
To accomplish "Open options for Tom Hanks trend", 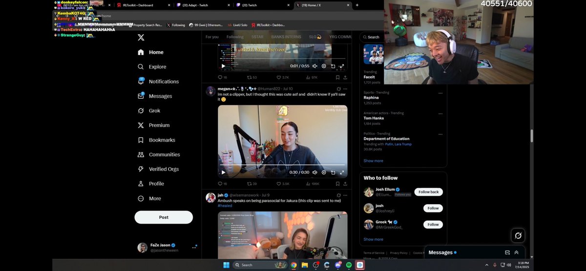I will (440, 113).
